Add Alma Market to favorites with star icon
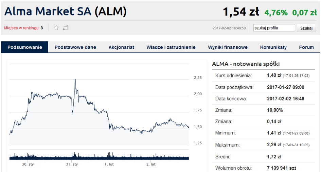321x172 pixels. point(56,28)
